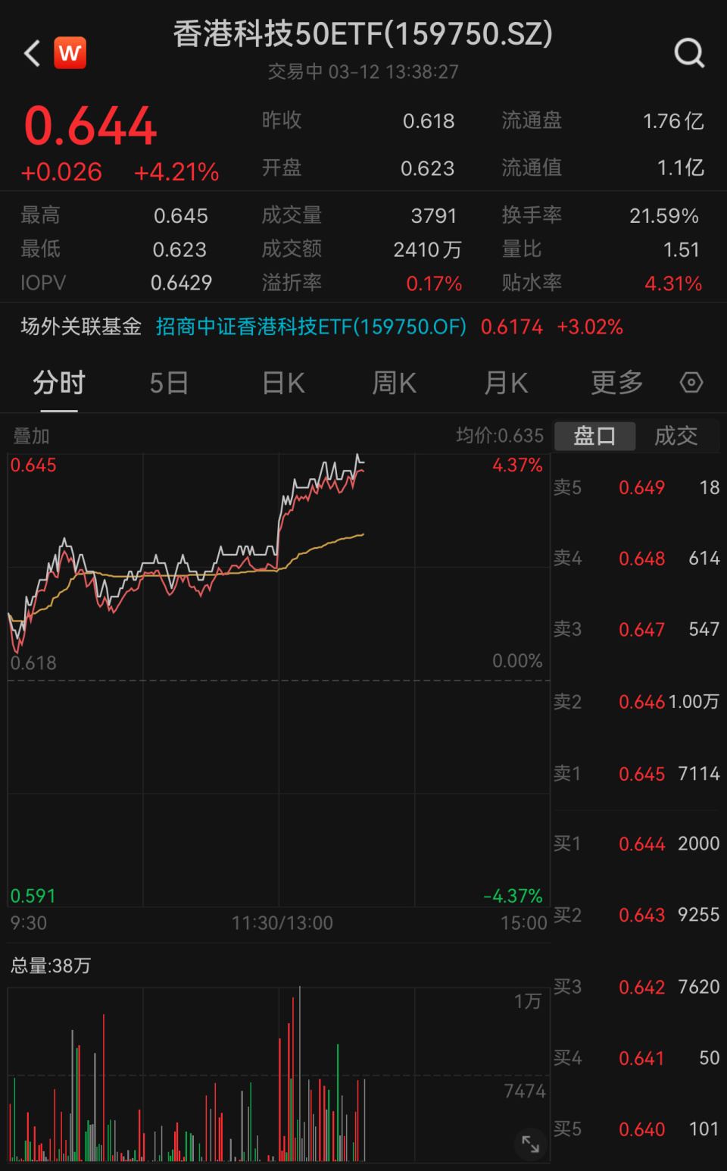This screenshot has height=1171, width=727.
Task: Tap 量比 value 1.51
Action: point(682,249)
